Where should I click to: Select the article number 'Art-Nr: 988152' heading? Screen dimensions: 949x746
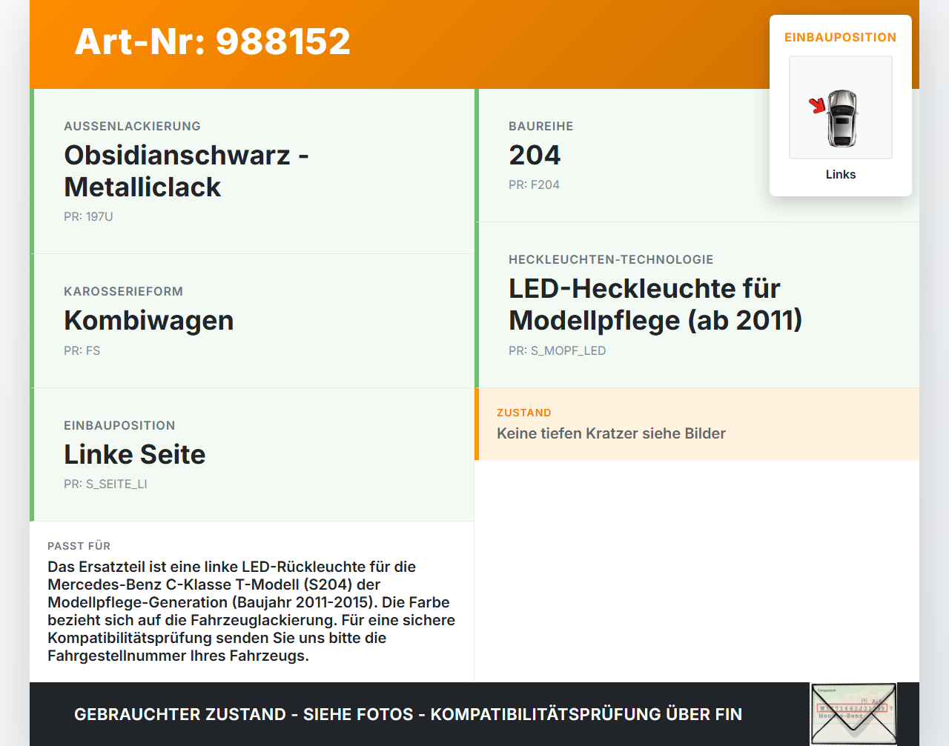point(212,41)
